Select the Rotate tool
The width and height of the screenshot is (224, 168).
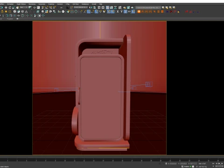click(x=10, y=7)
